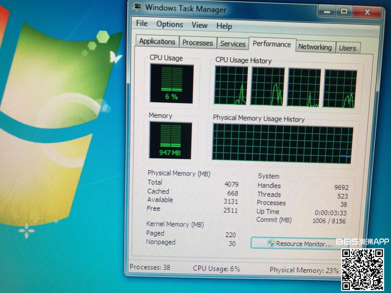Go to the Services tab
Screen dimensions: 391x293
pos(233,44)
